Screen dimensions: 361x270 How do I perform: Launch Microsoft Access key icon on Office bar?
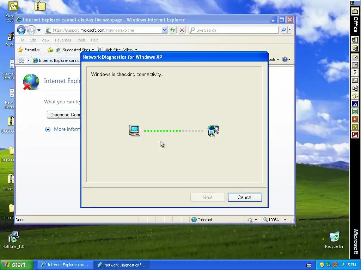(355, 135)
